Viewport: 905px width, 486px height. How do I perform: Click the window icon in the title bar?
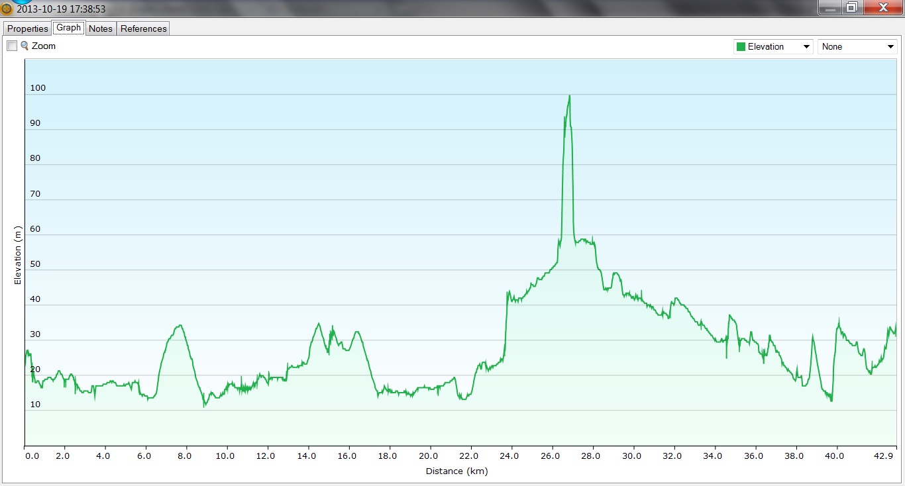click(x=7, y=9)
